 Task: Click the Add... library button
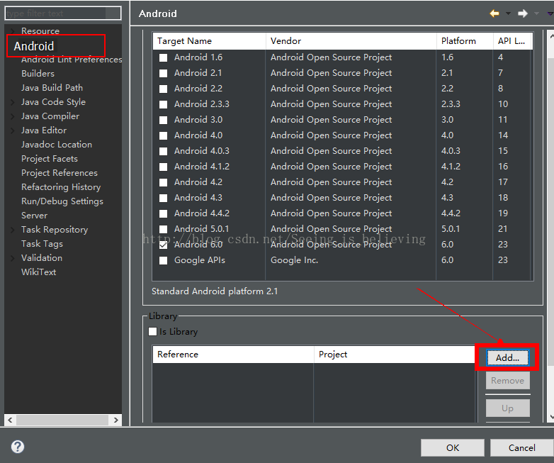[507, 357]
